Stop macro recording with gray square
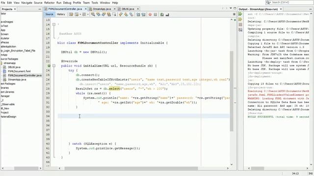 [x=156, y=14]
